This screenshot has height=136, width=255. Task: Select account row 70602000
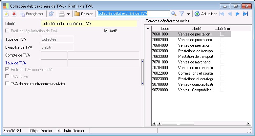tap(191, 40)
